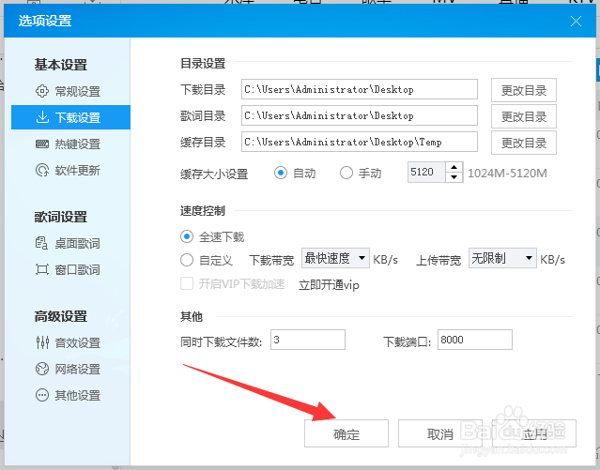Increase cache size with up arrow
Viewport: 600px width, 470px height.
click(454, 167)
